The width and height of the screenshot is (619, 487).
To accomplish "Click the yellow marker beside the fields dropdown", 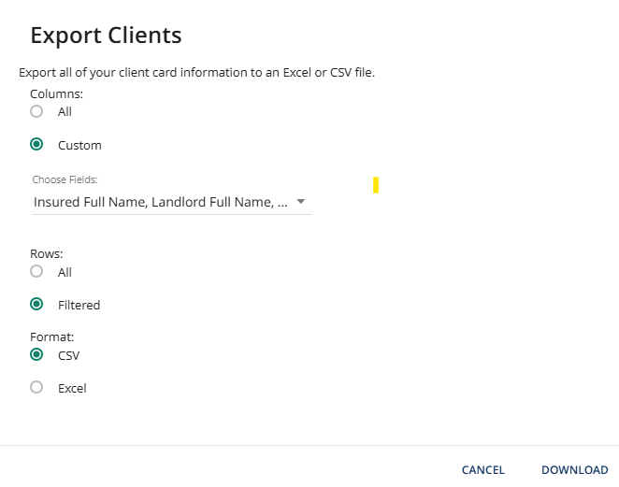I will point(376,185).
